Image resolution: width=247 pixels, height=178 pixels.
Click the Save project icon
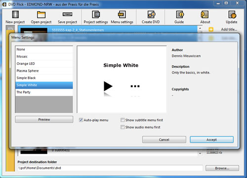[67, 14]
